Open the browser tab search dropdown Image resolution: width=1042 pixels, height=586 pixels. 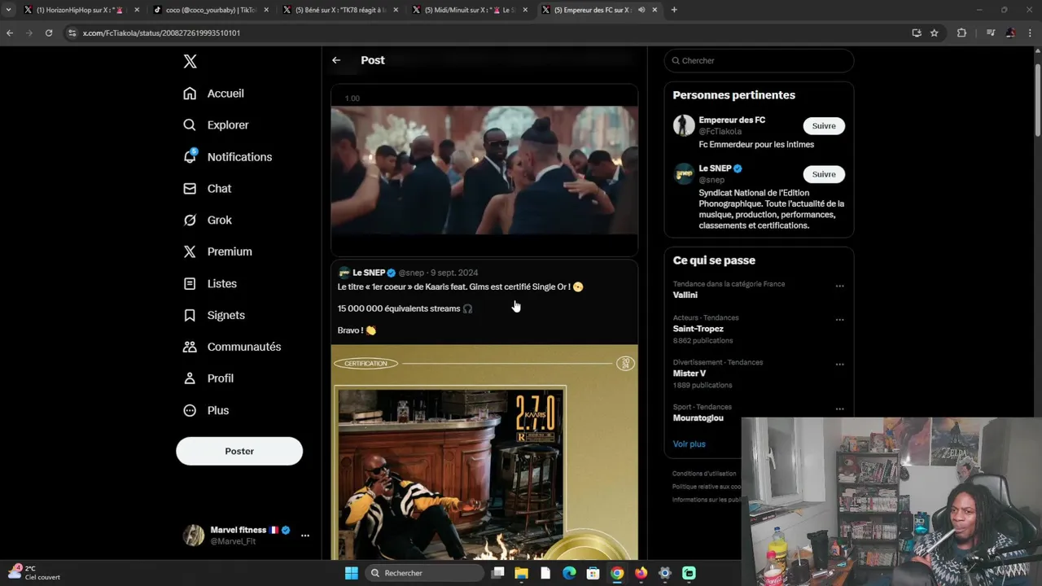8,10
